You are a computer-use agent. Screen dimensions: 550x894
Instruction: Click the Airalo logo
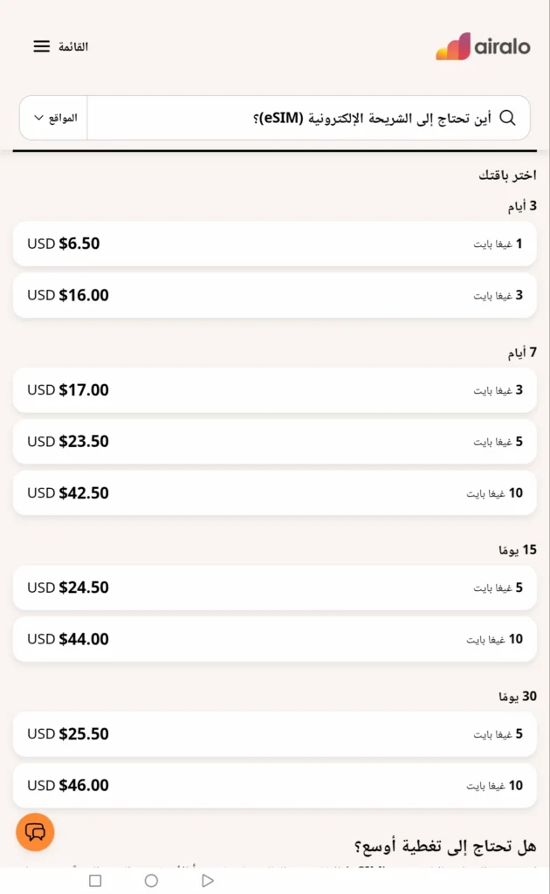click(482, 46)
